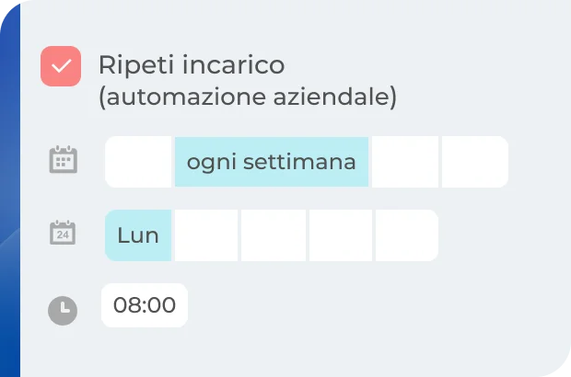
Task: Click the '(automazione aziendale)' subtitle text
Action: point(247,97)
